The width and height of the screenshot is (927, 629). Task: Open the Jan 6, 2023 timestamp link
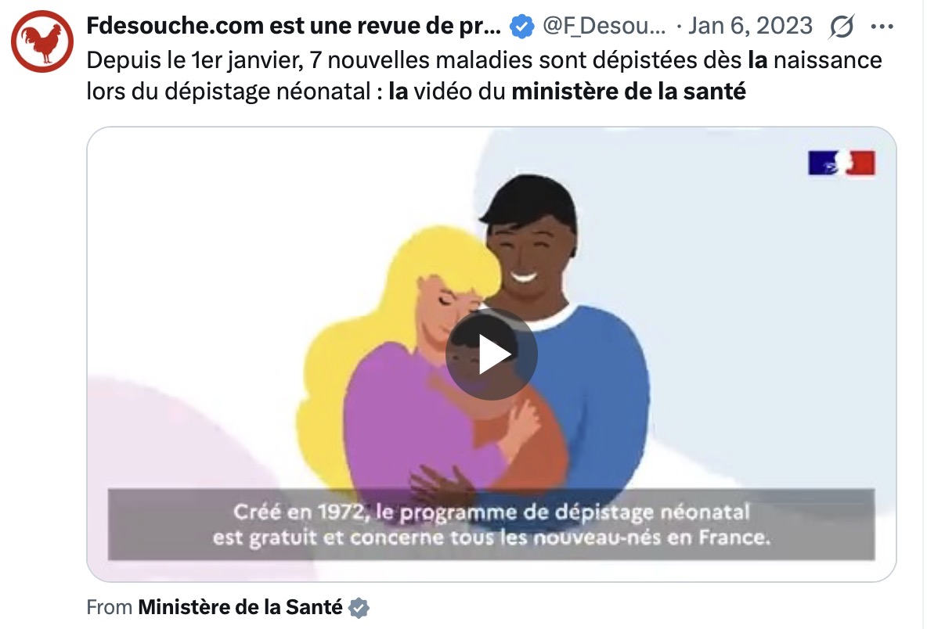[x=750, y=26]
